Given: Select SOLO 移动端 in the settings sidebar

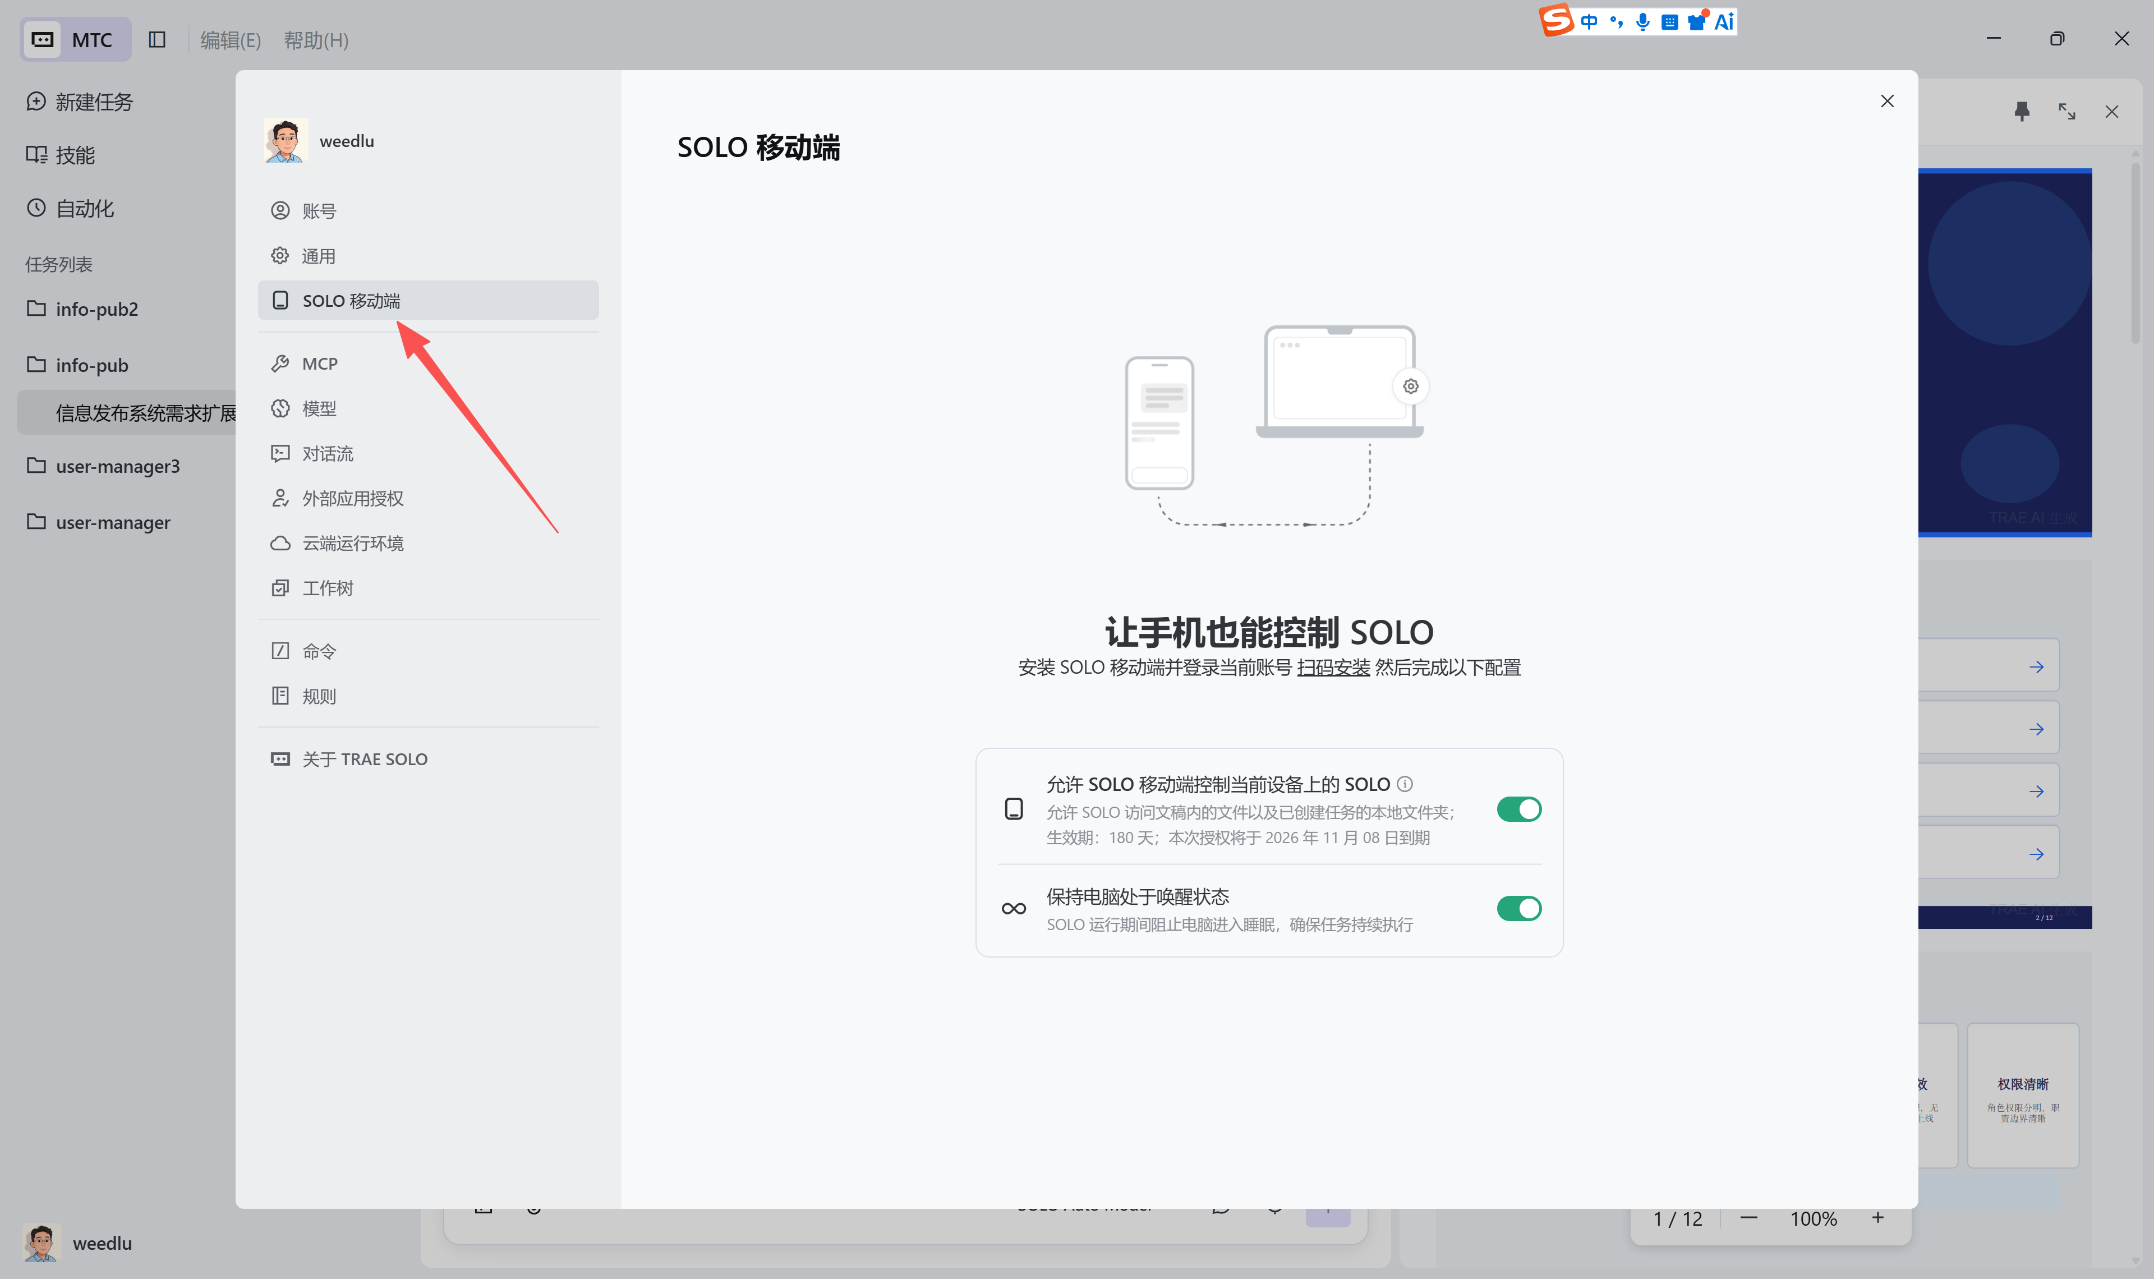Looking at the screenshot, I should (428, 300).
